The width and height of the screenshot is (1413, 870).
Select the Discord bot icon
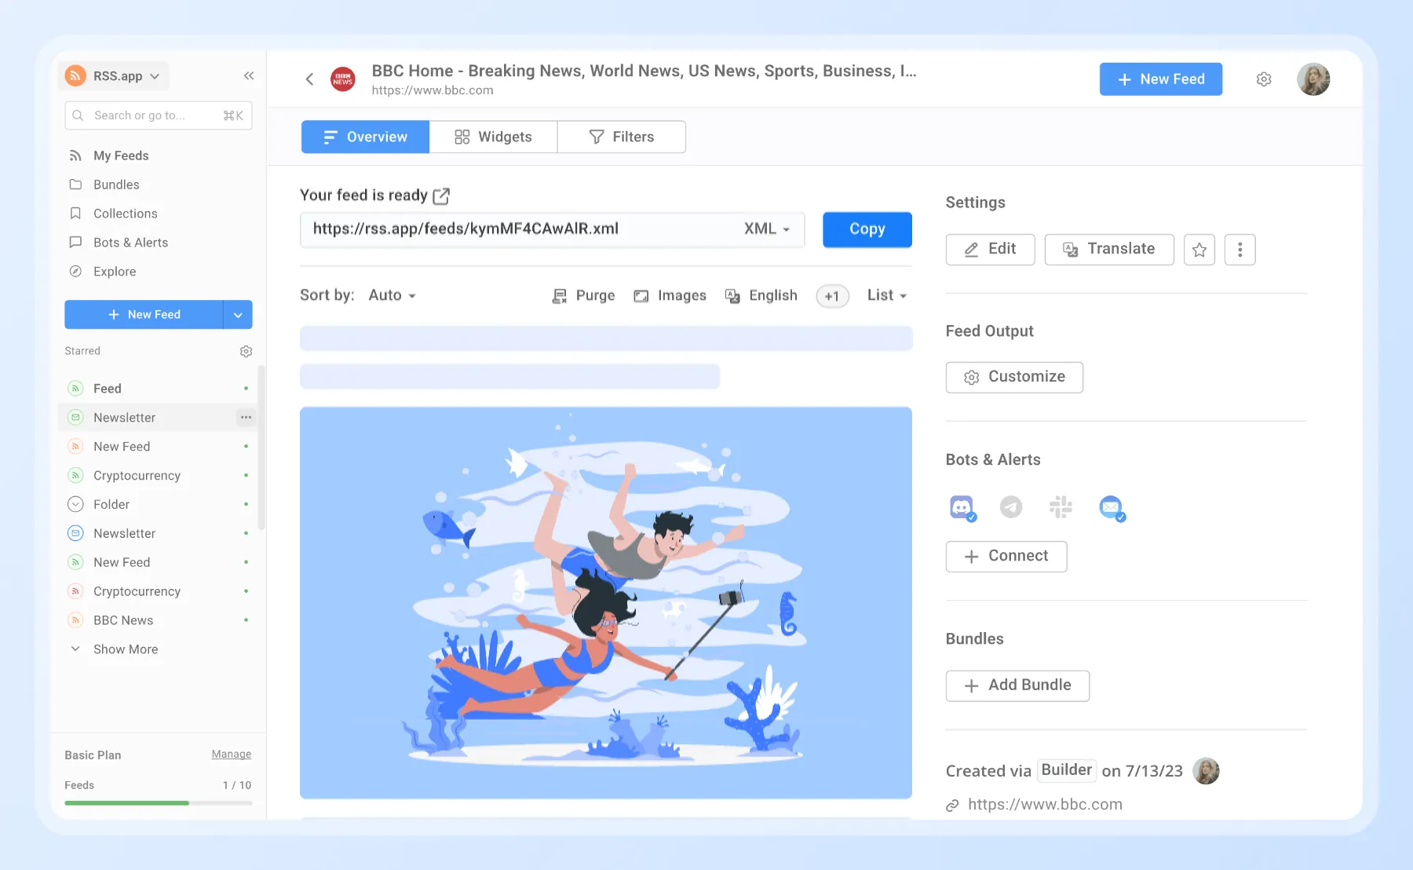pyautogui.click(x=962, y=508)
